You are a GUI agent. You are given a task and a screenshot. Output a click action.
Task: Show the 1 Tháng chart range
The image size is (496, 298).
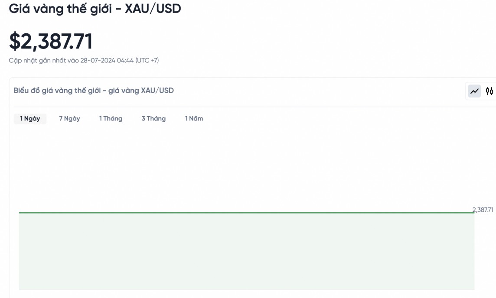[111, 119]
